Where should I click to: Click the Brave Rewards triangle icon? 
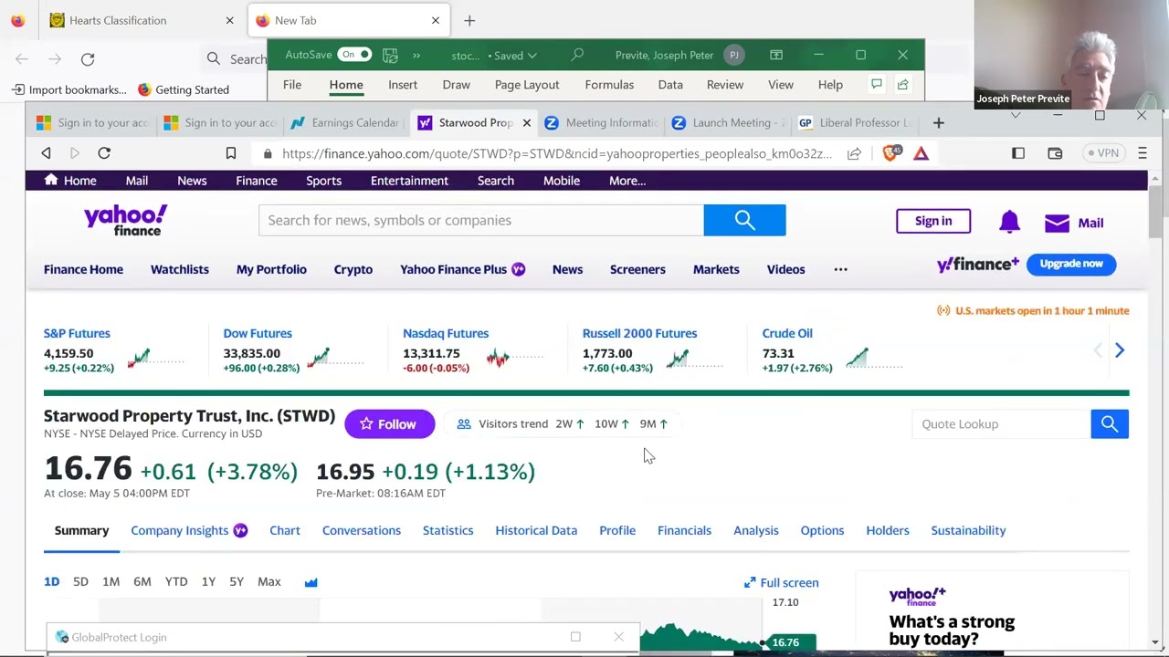click(x=921, y=153)
